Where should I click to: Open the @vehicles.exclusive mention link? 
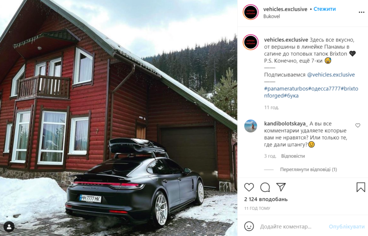pyautogui.click(x=331, y=75)
